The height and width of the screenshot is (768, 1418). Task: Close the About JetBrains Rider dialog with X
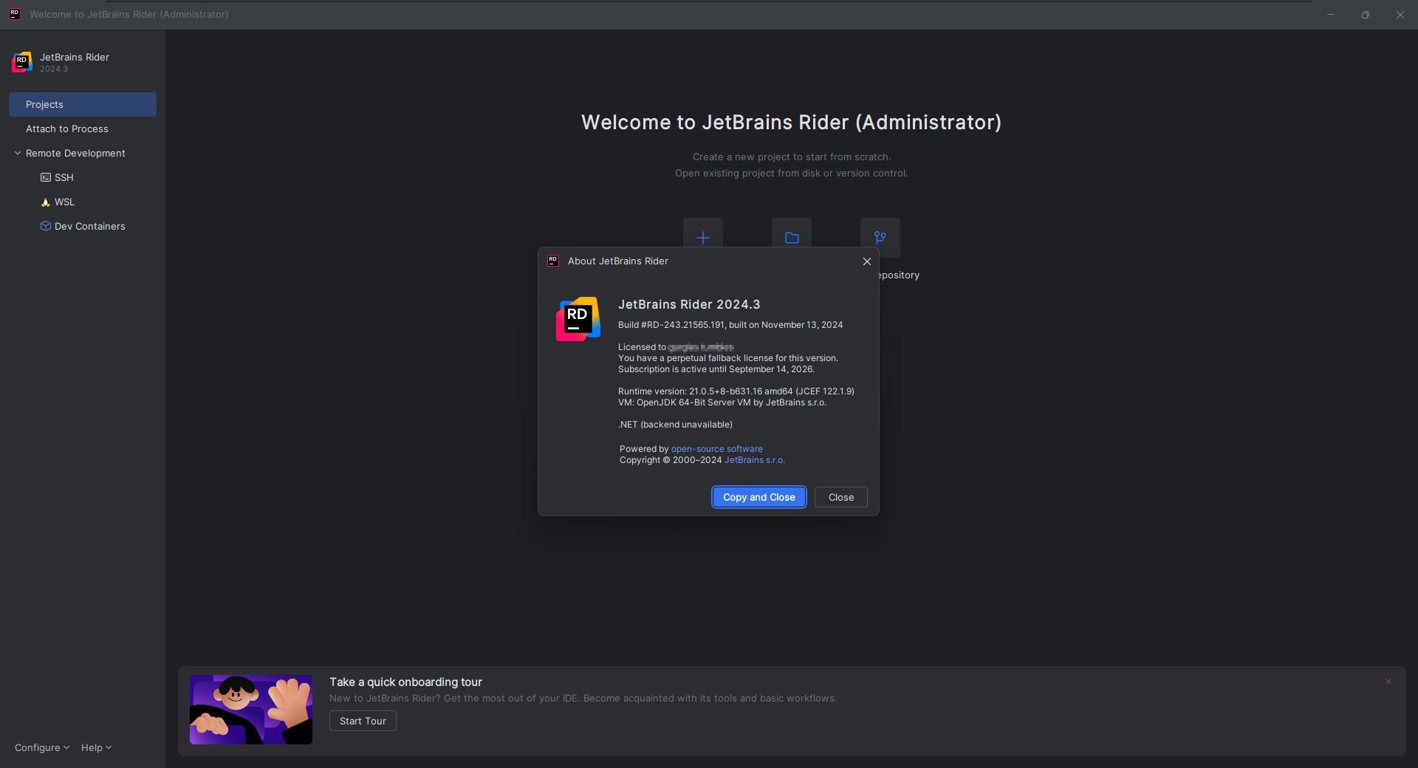tap(867, 261)
